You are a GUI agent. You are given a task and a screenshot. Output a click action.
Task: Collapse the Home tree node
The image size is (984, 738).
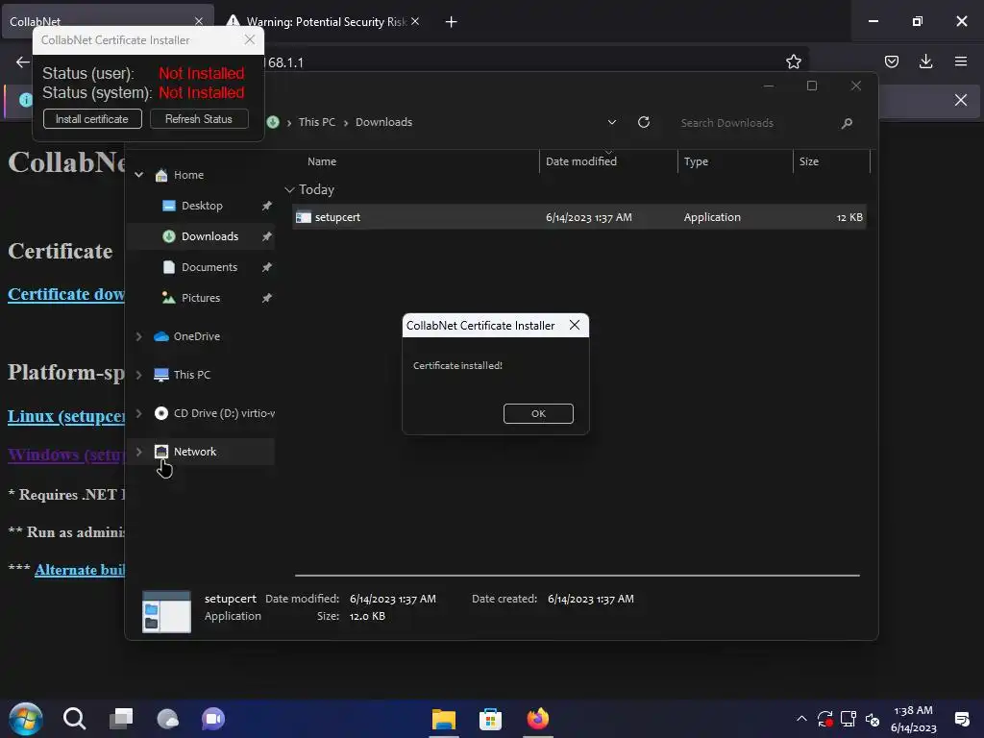coord(138,175)
